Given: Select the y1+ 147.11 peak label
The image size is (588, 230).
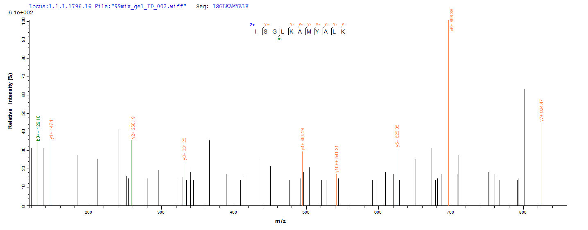Looking at the screenshot, I should tap(51, 128).
